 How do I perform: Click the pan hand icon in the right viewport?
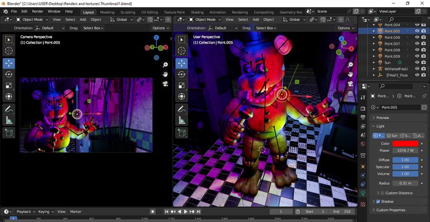pyautogui.click(x=351, y=74)
